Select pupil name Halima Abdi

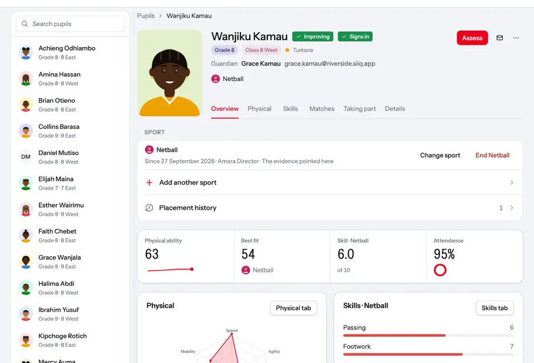click(56, 284)
